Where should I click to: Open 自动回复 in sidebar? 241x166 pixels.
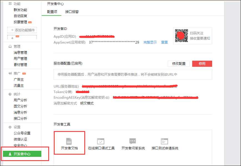[20, 16]
